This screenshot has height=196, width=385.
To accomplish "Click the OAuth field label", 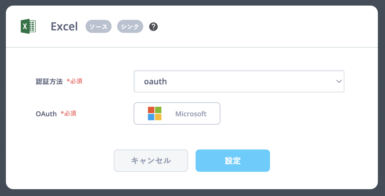I will [46, 114].
